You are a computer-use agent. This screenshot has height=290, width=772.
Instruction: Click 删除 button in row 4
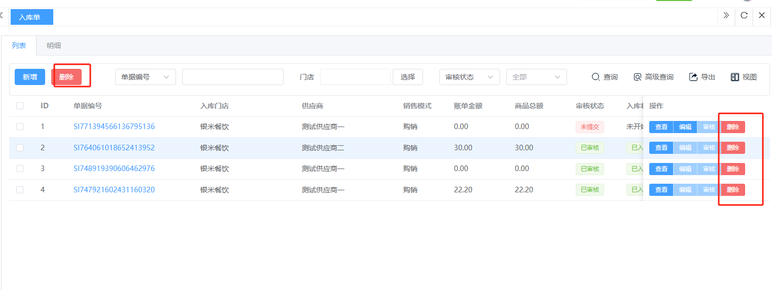point(733,190)
